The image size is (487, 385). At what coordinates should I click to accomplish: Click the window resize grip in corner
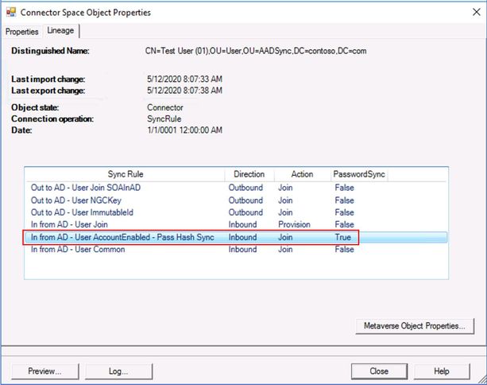[483, 380]
